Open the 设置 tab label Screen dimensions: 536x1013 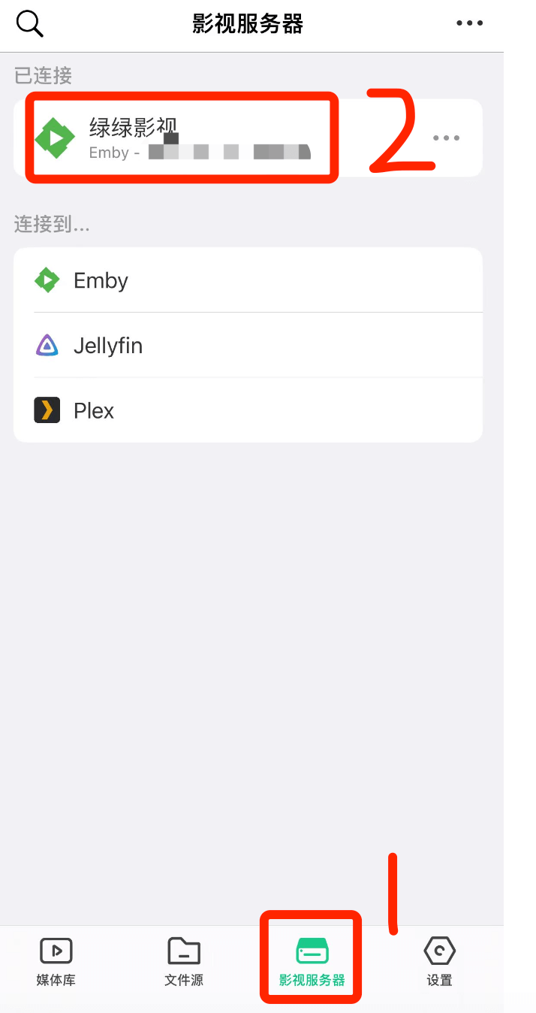point(440,980)
